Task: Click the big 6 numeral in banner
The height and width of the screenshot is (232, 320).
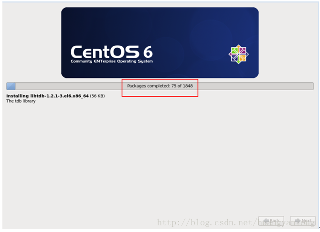Action: point(148,52)
